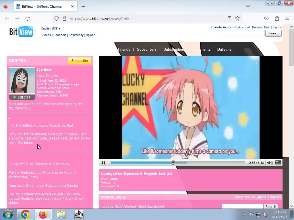
Task: Click the site security padlock icon
Action: point(65,19)
